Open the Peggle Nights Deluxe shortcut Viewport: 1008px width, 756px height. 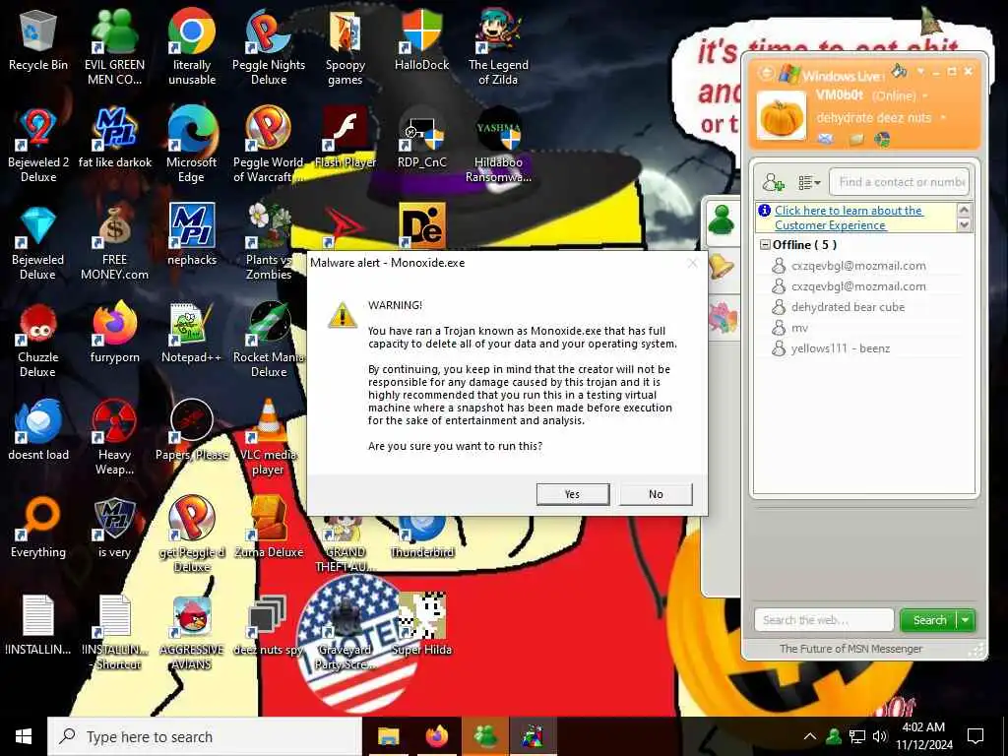[x=269, y=46]
